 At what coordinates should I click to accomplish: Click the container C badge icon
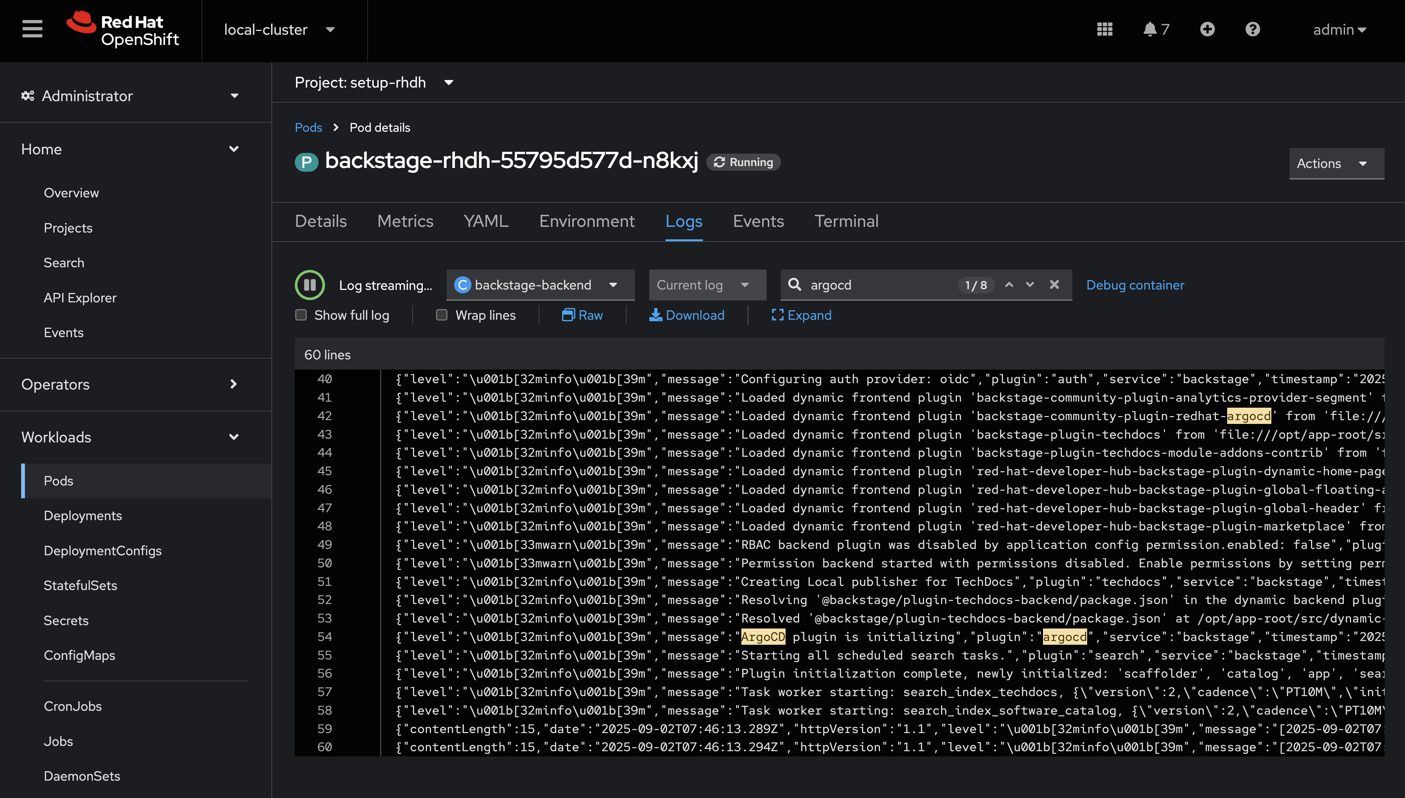click(x=462, y=285)
